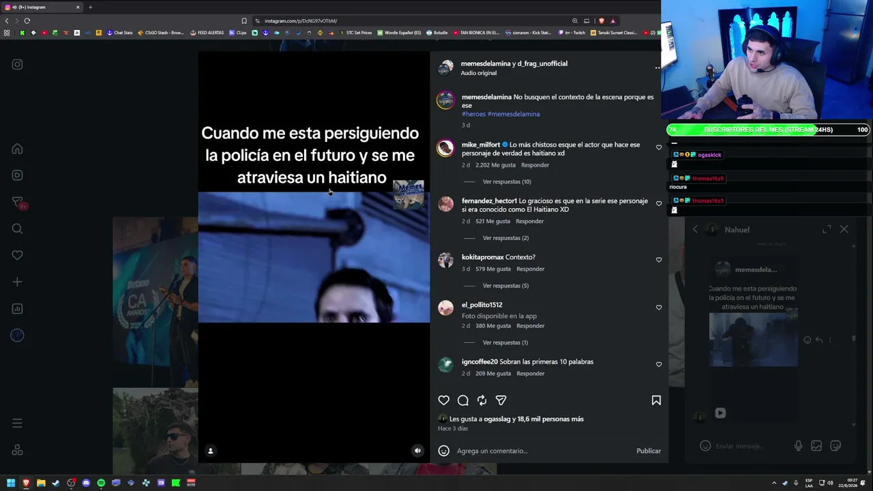Screen dimensions: 873x491
Task: Expand the Nahuel chat panel
Action: [827, 230]
